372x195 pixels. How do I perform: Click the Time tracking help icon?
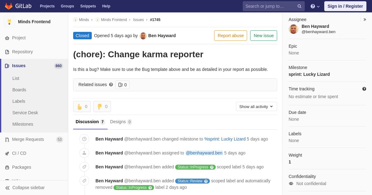tap(364, 89)
